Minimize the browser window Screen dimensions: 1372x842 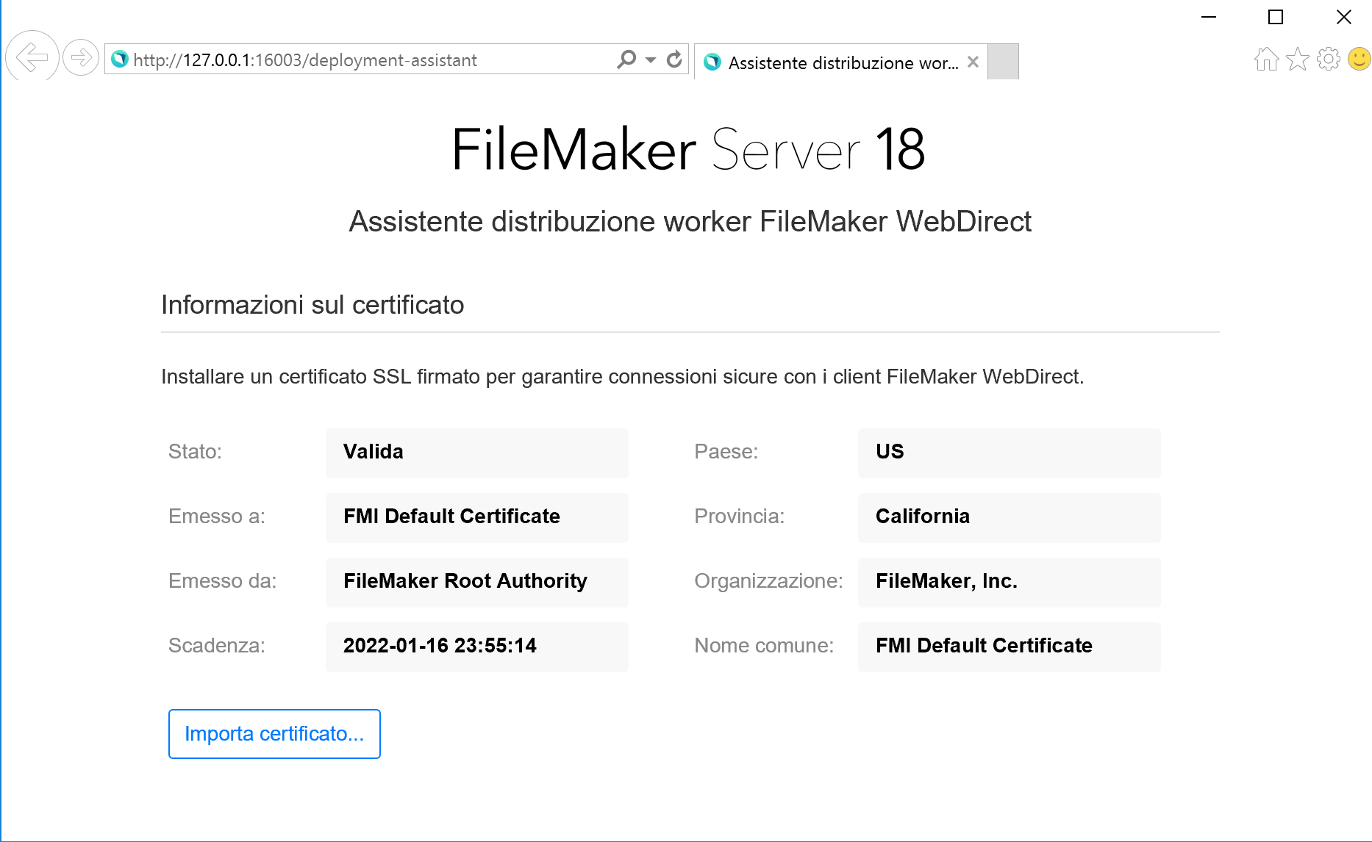click(x=1209, y=17)
